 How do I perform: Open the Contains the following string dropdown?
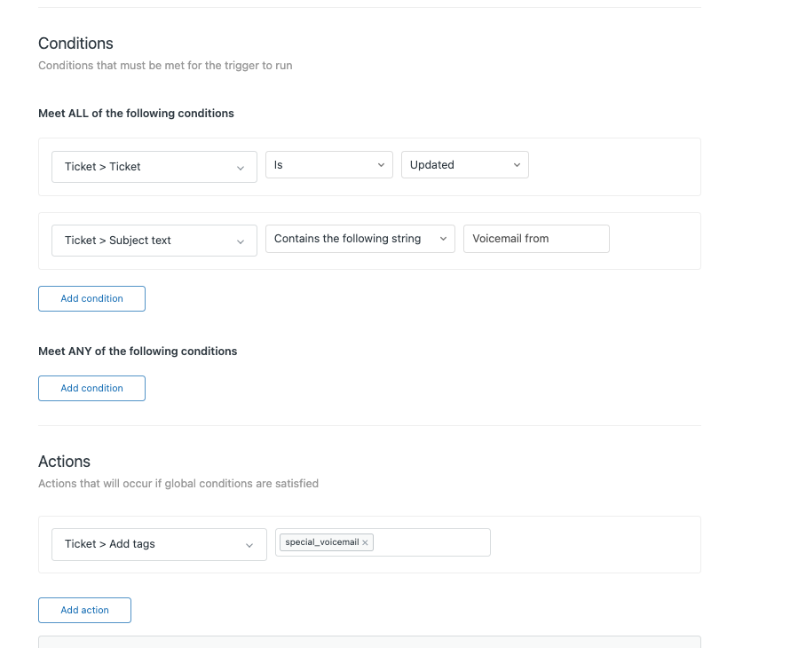coord(360,239)
